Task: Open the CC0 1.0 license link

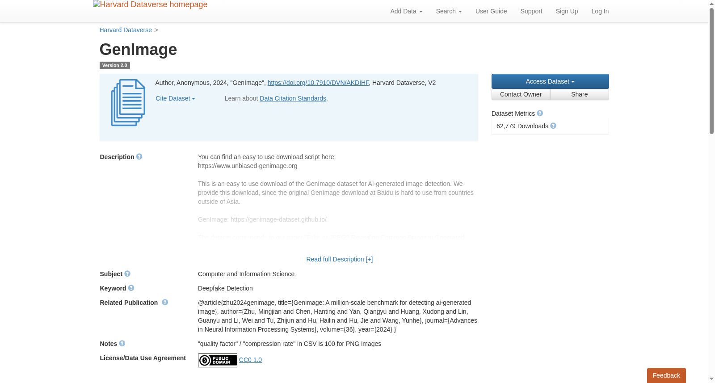Action: pos(250,360)
